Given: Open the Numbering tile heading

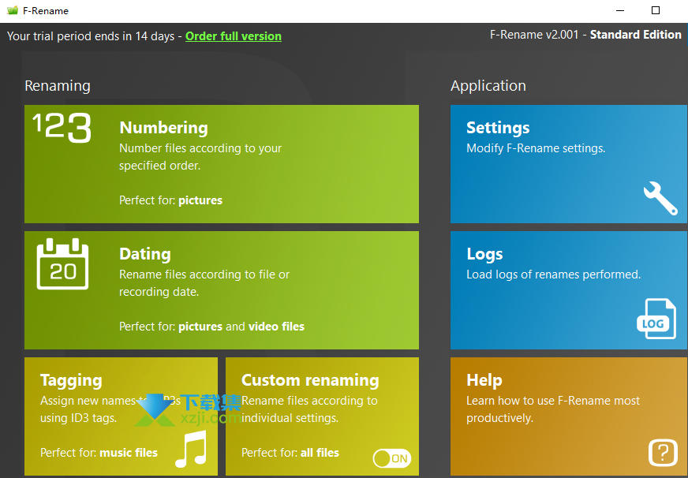Looking at the screenshot, I should (163, 128).
